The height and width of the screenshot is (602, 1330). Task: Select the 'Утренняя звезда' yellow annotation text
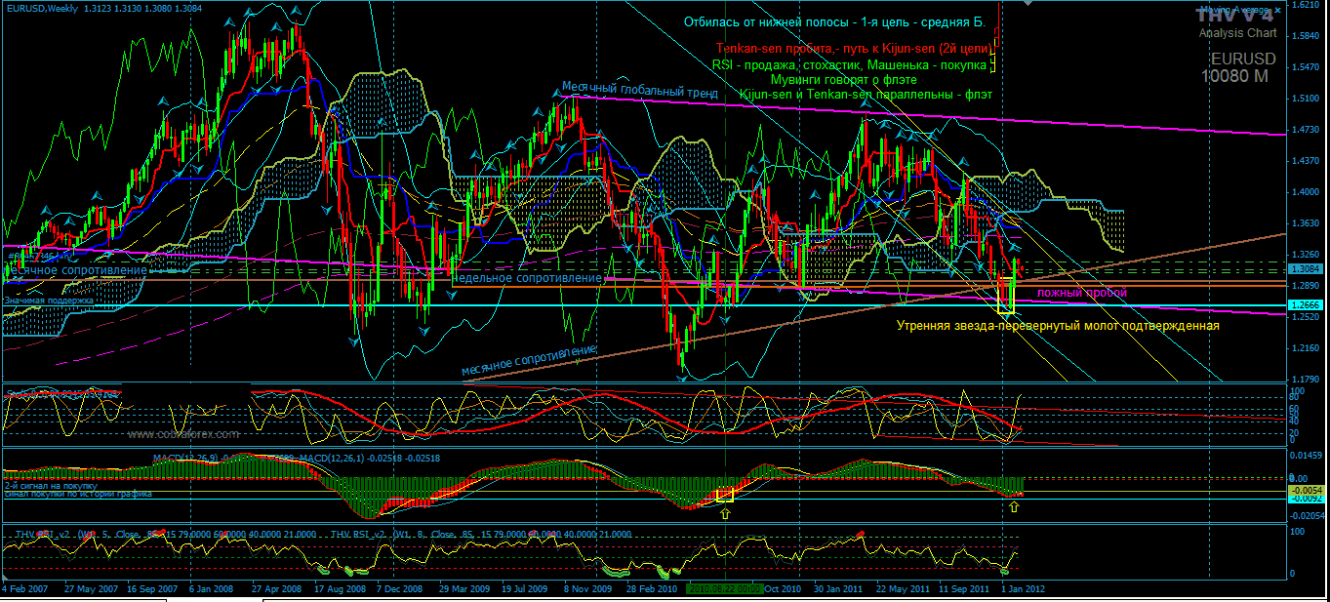(x=1058, y=326)
